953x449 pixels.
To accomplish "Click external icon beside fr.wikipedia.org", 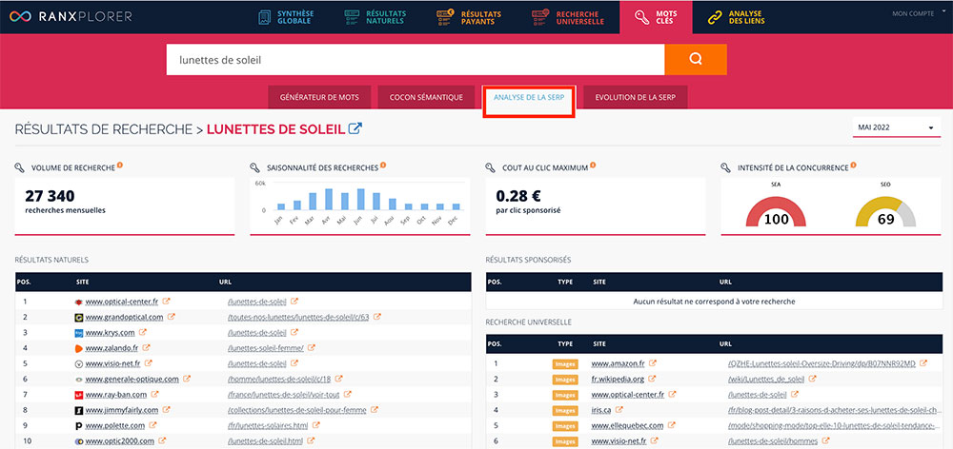I will [x=652, y=379].
